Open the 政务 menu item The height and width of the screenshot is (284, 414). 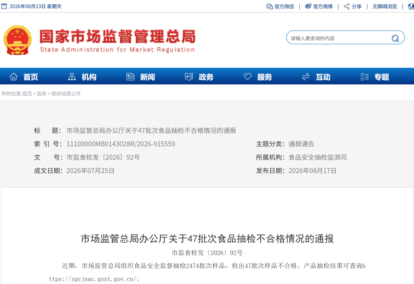click(206, 77)
